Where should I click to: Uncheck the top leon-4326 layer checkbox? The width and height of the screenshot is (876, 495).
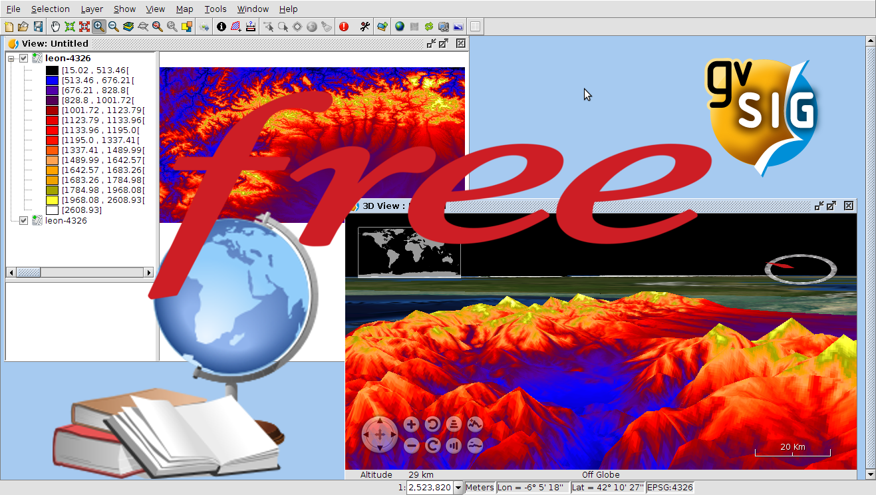click(24, 59)
